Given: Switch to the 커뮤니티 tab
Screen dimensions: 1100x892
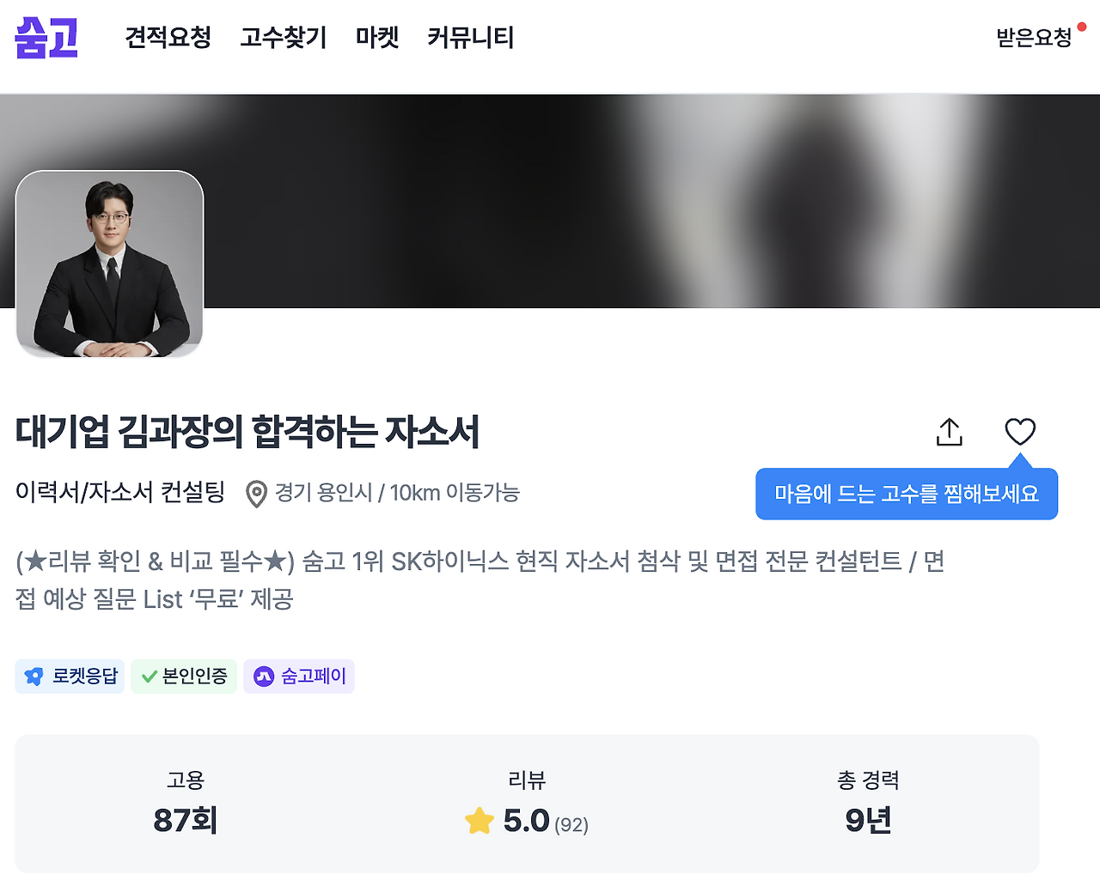Looking at the screenshot, I should tap(469, 38).
